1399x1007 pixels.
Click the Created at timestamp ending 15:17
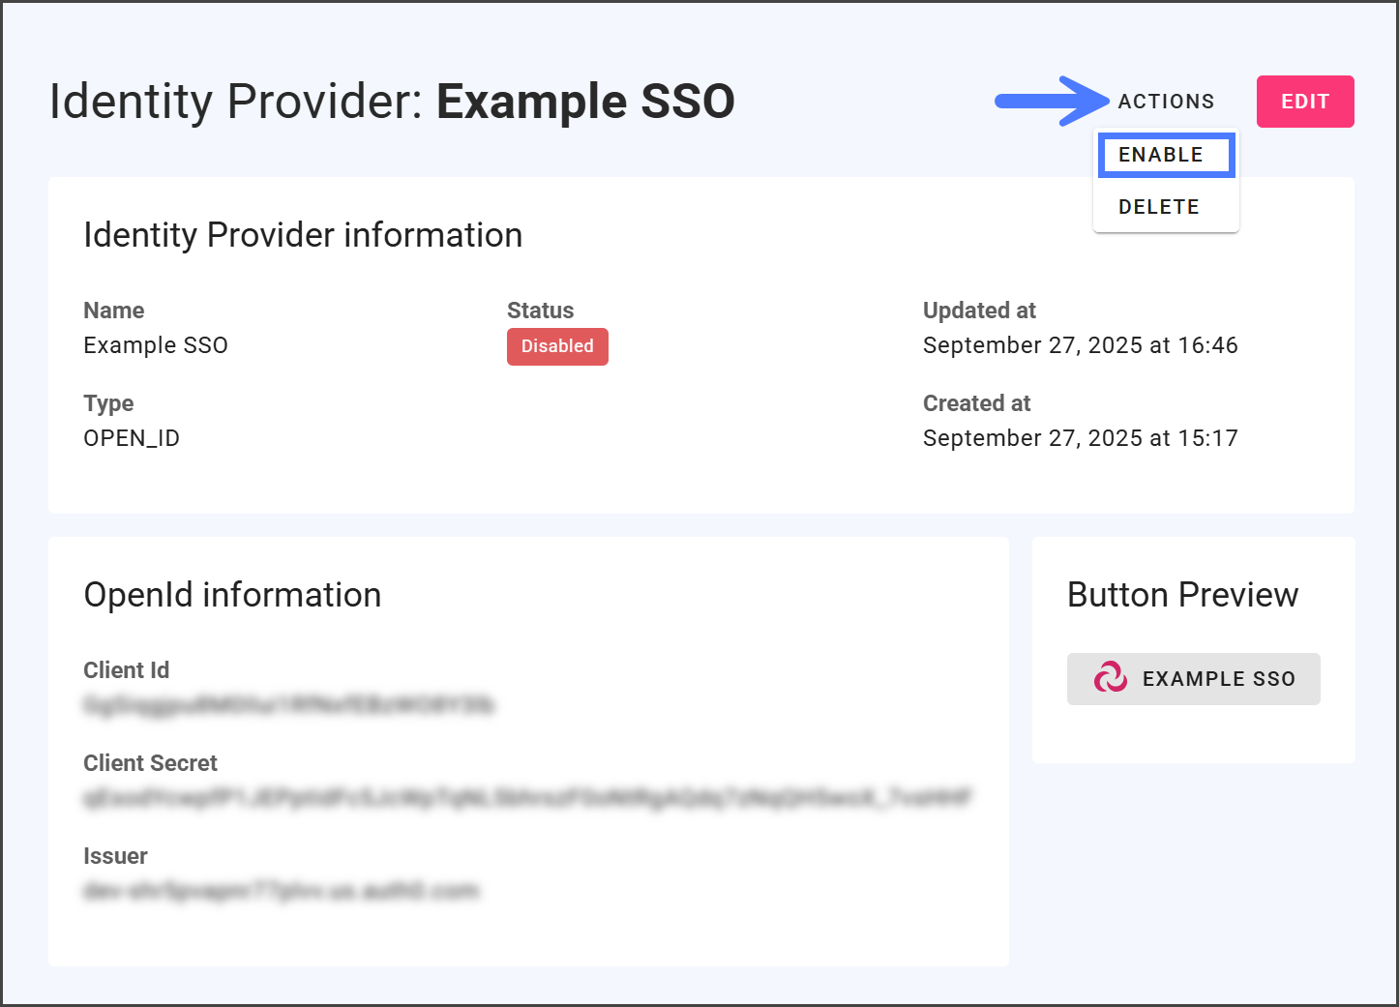[1080, 438]
